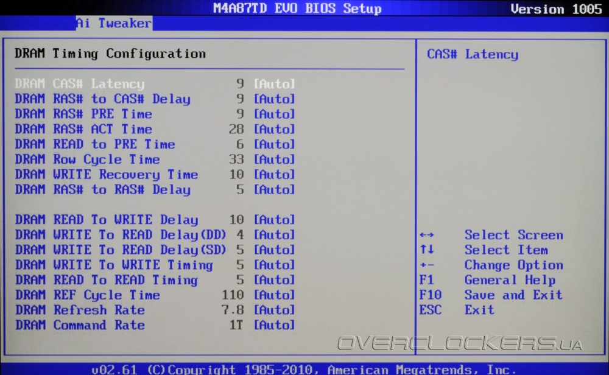The image size is (609, 375).
Task: Change DRAM RAS# PRE Time [Auto] value
Action: [274, 114]
